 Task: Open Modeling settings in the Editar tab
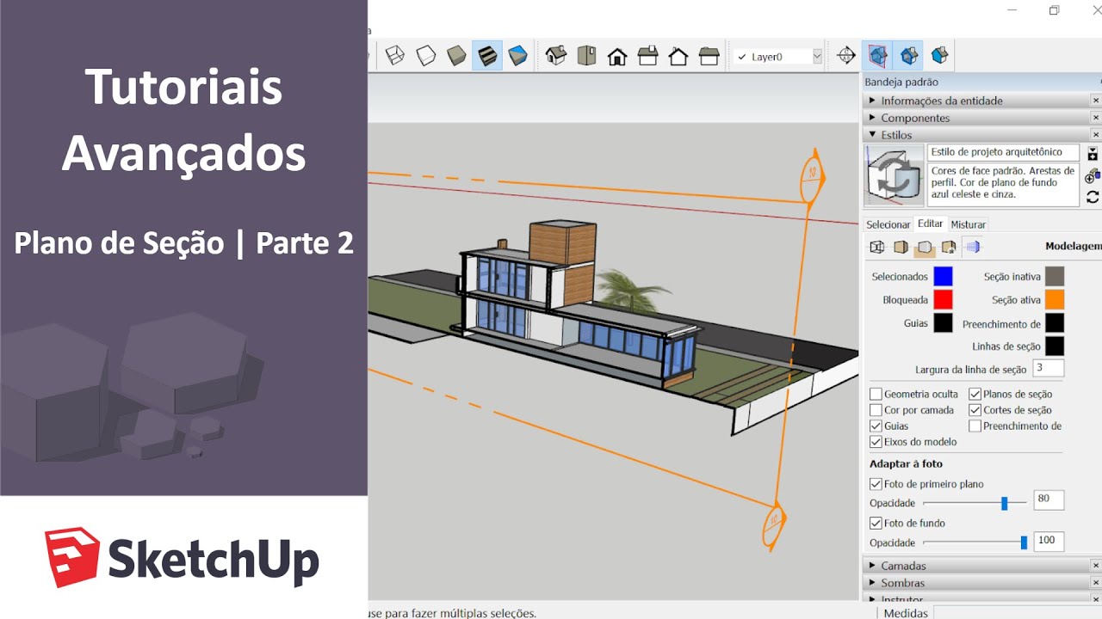(973, 247)
